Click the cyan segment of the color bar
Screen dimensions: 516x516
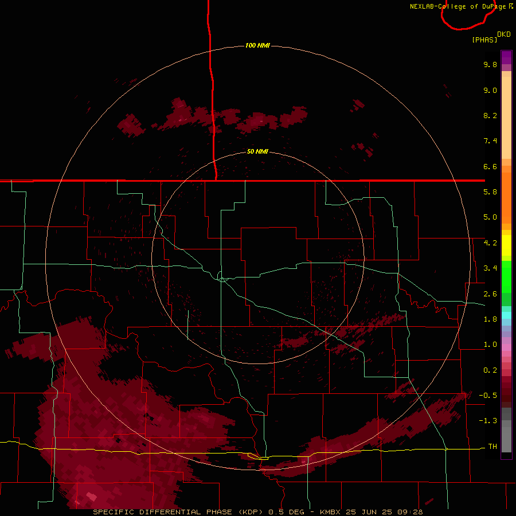506,315
